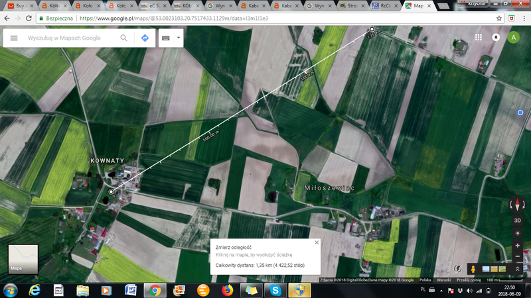Image resolution: width=531 pixels, height=298 pixels.
Task: Click the on-screen keyboard input tool icon
Action: point(165,38)
